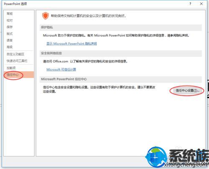Click the 信任中心设置(T)... button
The image size is (209, 169).
pos(187,91)
